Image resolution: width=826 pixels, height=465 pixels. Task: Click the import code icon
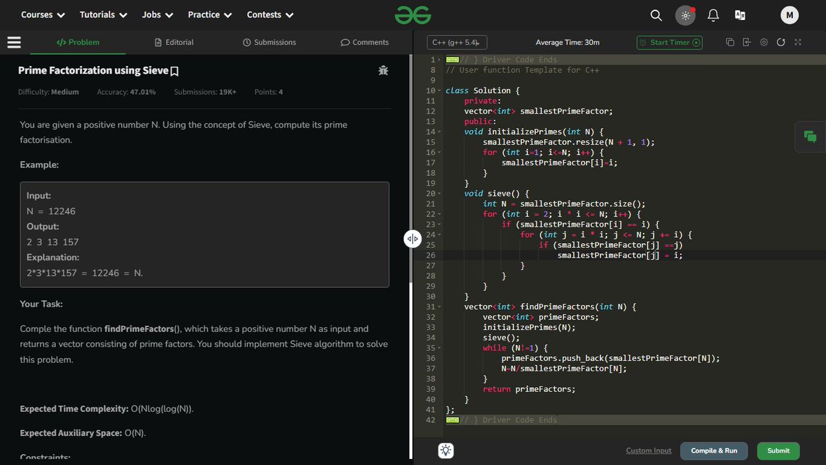click(x=747, y=43)
